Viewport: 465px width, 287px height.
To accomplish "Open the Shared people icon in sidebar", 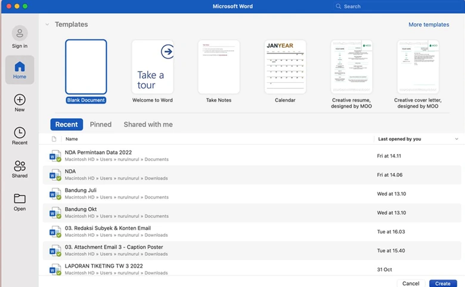I will pyautogui.click(x=20, y=166).
